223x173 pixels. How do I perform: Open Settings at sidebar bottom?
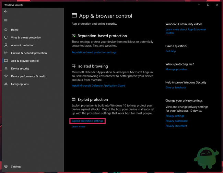coord(16,166)
